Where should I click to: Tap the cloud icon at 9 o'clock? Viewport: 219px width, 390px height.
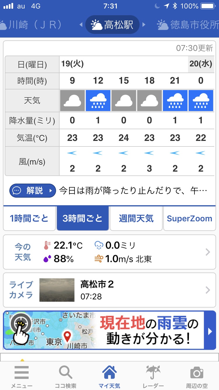click(x=72, y=101)
